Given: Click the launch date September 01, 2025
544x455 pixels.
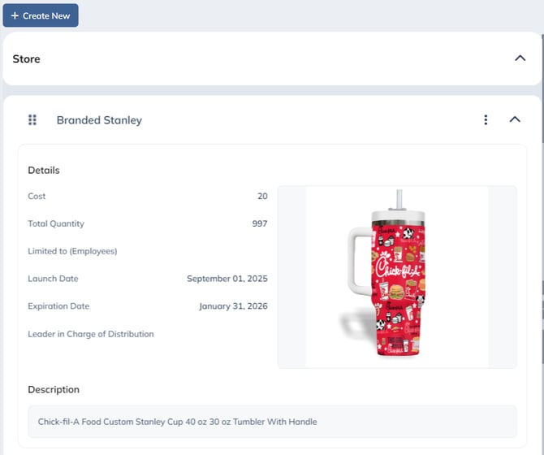Looking at the screenshot, I should coord(227,279).
